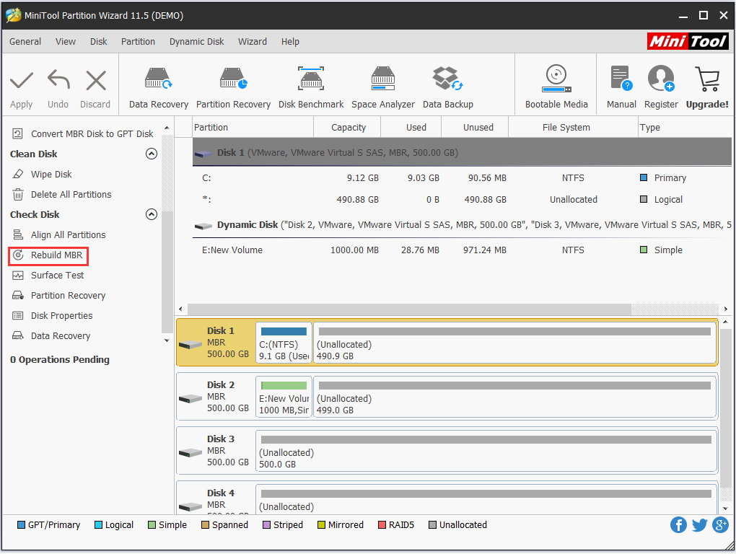Open the Google Plus icon

pos(721,525)
